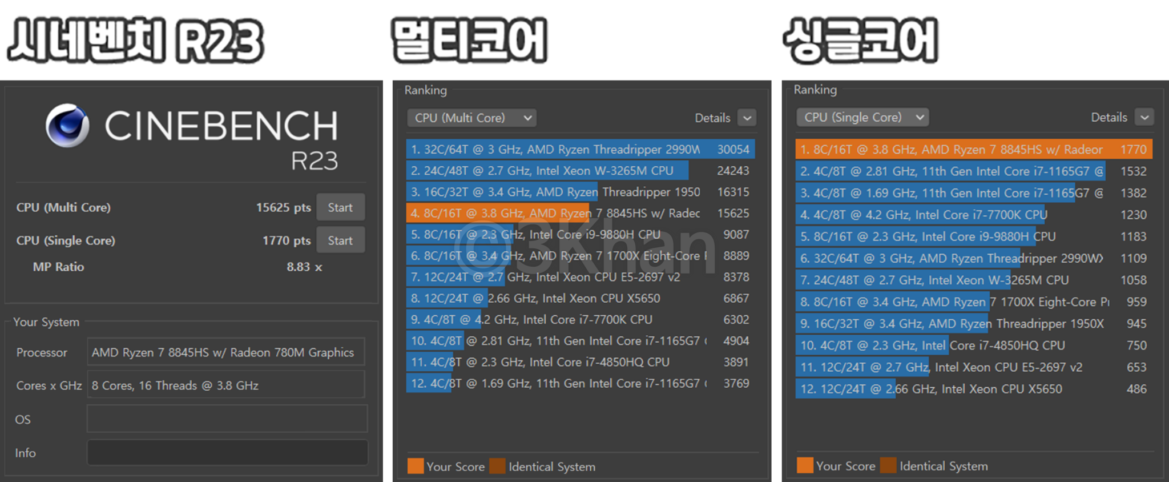Select Ryzen 7 1700X row scoring 8889

pyautogui.click(x=581, y=256)
